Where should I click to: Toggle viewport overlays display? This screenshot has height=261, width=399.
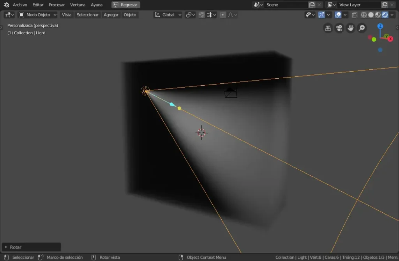(337, 15)
